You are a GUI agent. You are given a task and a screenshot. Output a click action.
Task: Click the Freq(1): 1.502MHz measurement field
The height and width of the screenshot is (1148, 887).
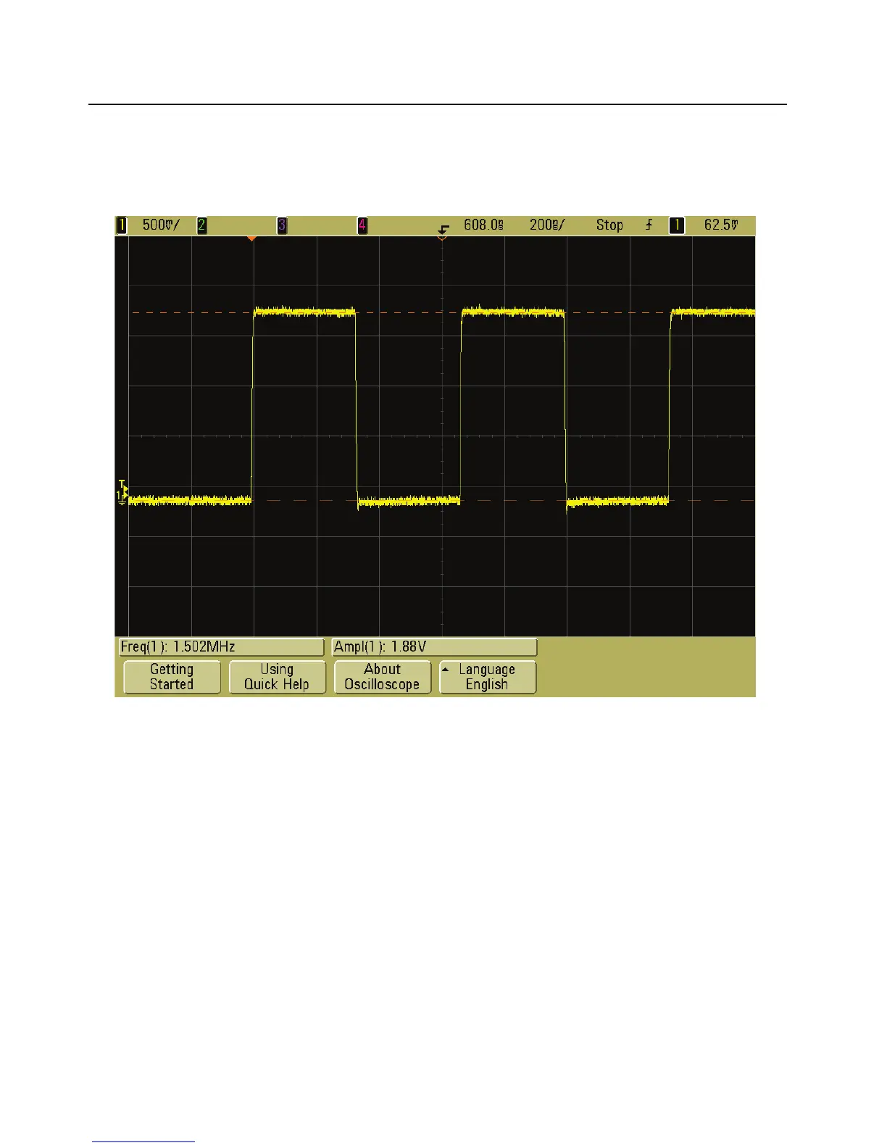(221, 647)
